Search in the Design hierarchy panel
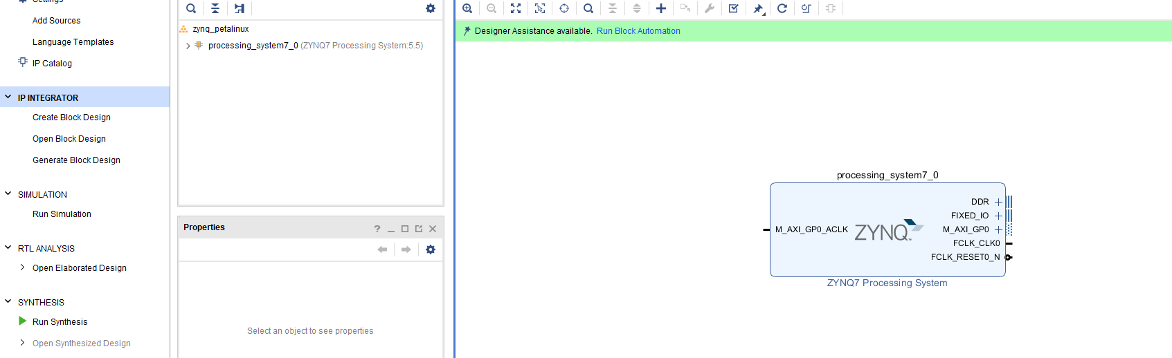The width and height of the screenshot is (1172, 358). (191, 8)
